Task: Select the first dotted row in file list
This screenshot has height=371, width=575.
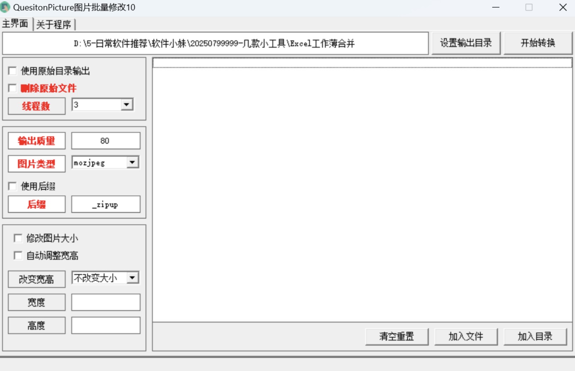Action: 362,63
